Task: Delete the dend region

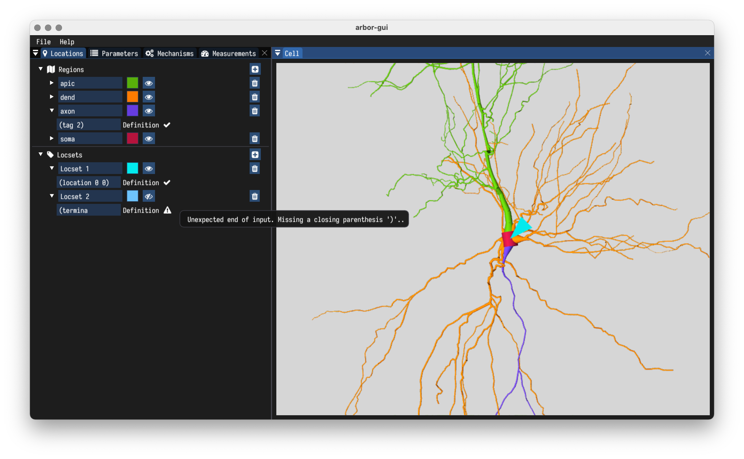Action: click(255, 97)
